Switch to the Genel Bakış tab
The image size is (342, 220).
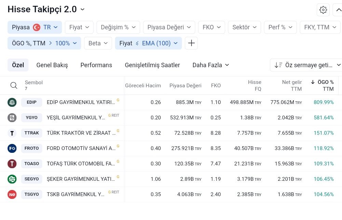point(52,65)
